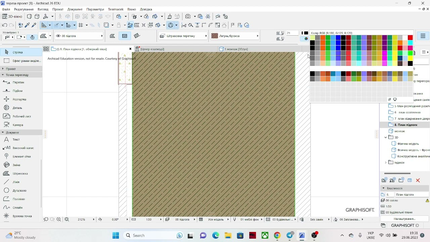Select the Розгортка interior elevation tool

[21, 99]
